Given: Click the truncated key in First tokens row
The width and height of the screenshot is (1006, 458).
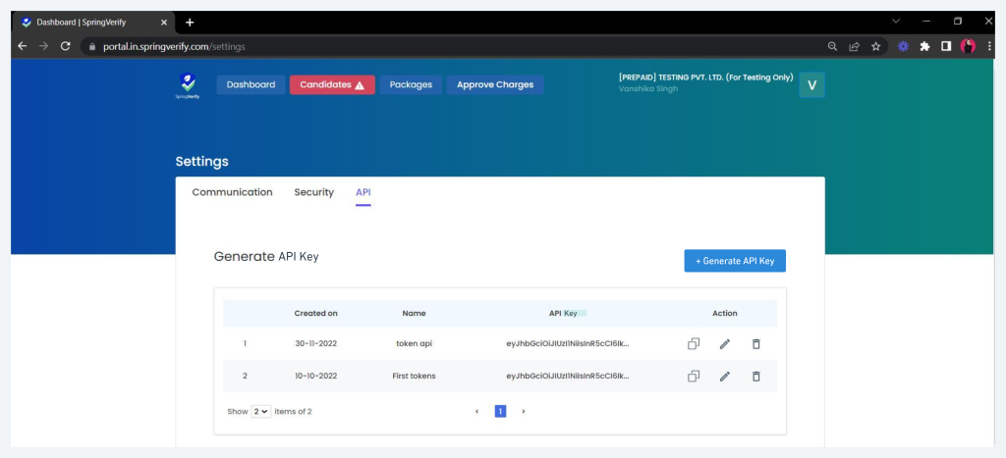Looking at the screenshot, I should tap(568, 376).
